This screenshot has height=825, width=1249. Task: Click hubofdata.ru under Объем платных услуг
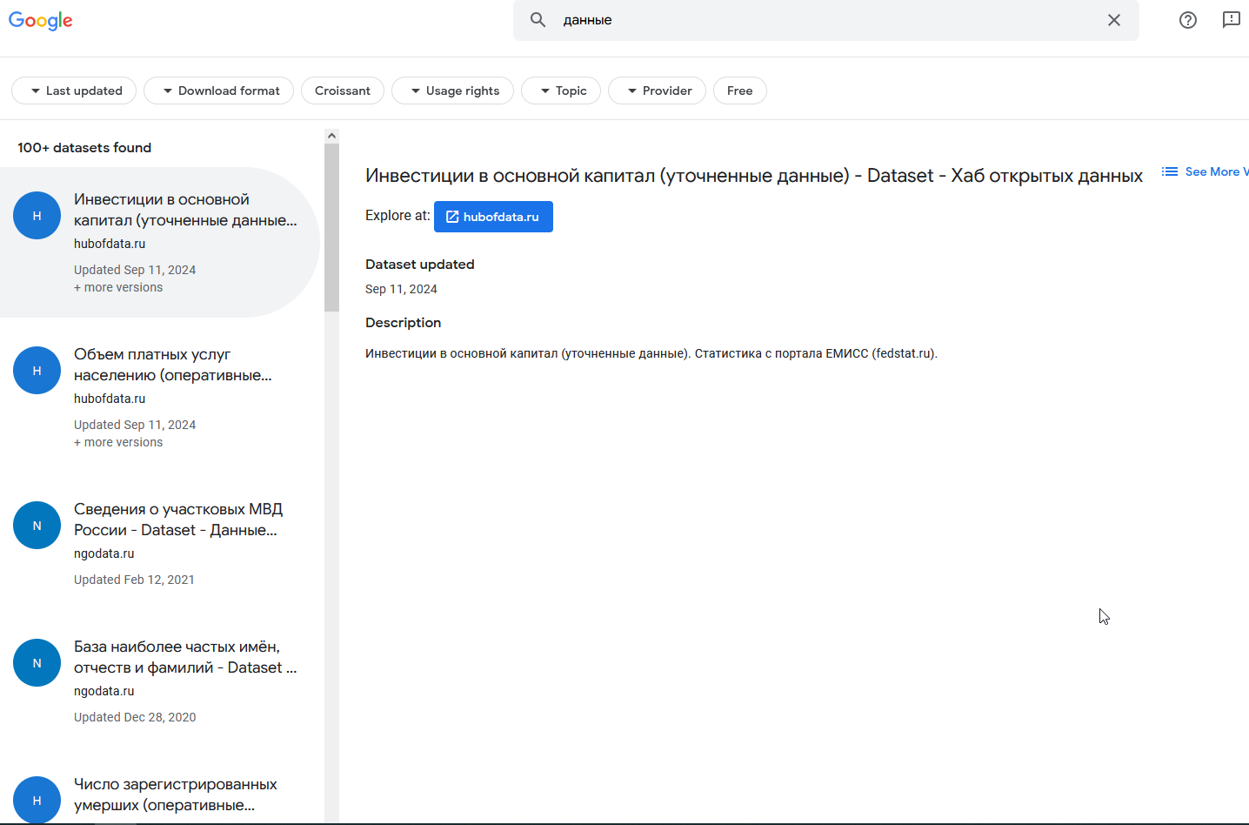110,399
